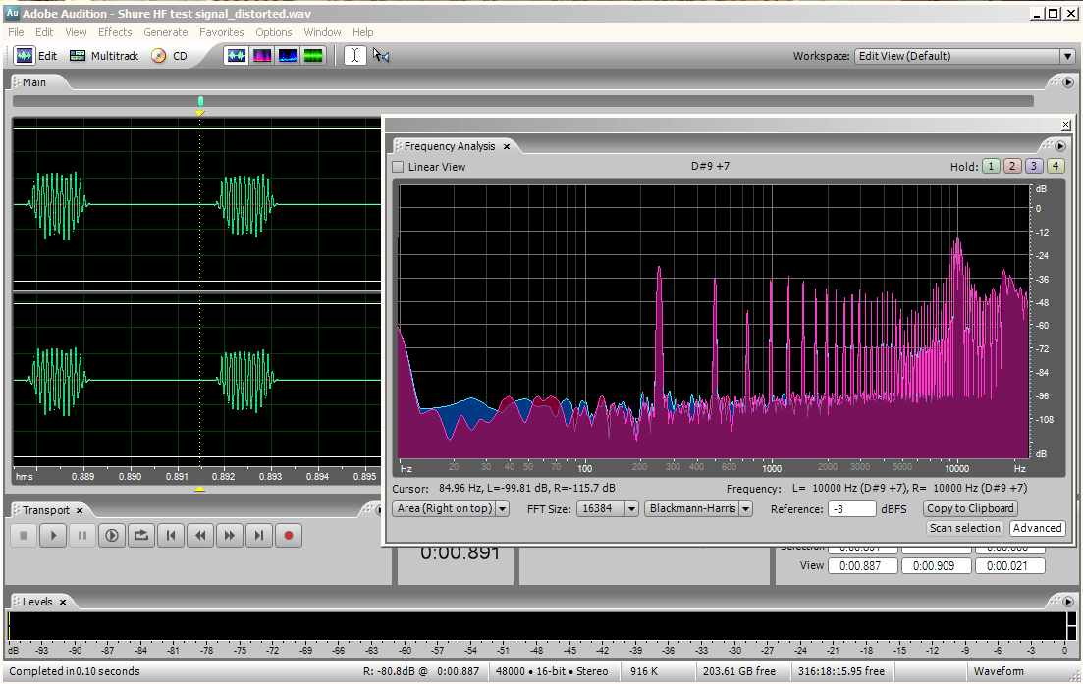Image resolution: width=1083 pixels, height=684 pixels.
Task: Toggle Hold button 2
Action: (x=1012, y=167)
